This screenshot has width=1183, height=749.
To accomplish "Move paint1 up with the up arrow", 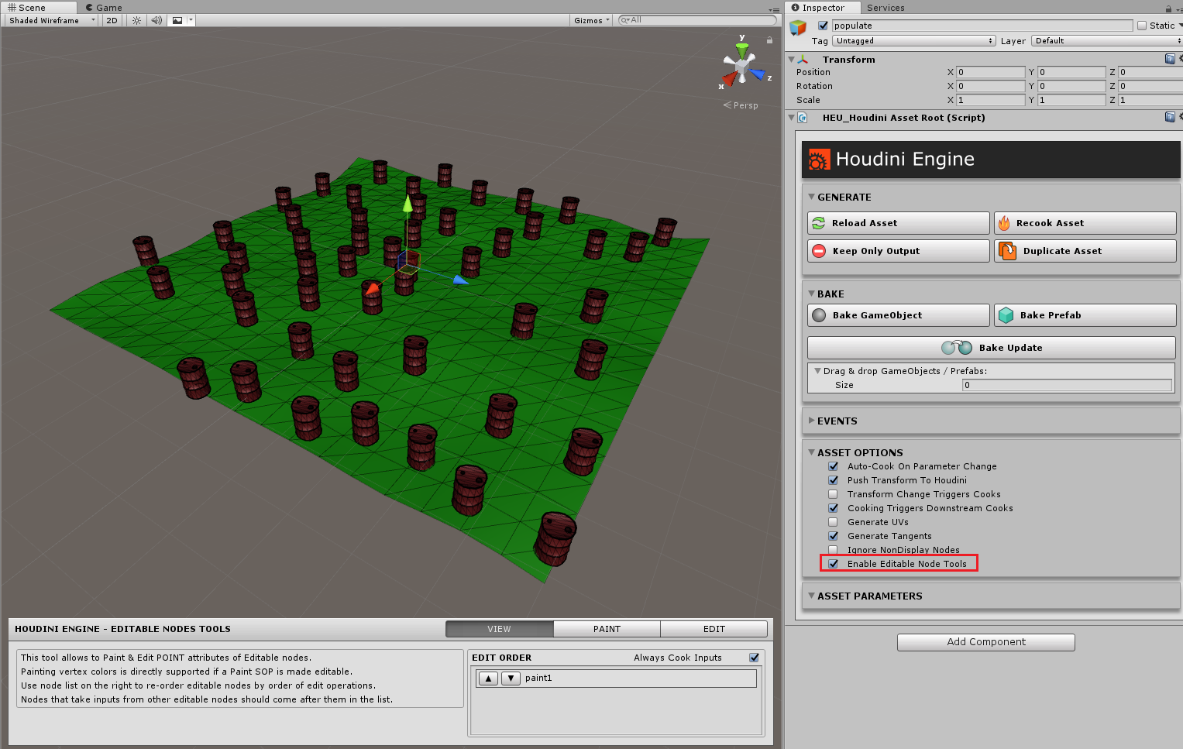I will click(488, 679).
